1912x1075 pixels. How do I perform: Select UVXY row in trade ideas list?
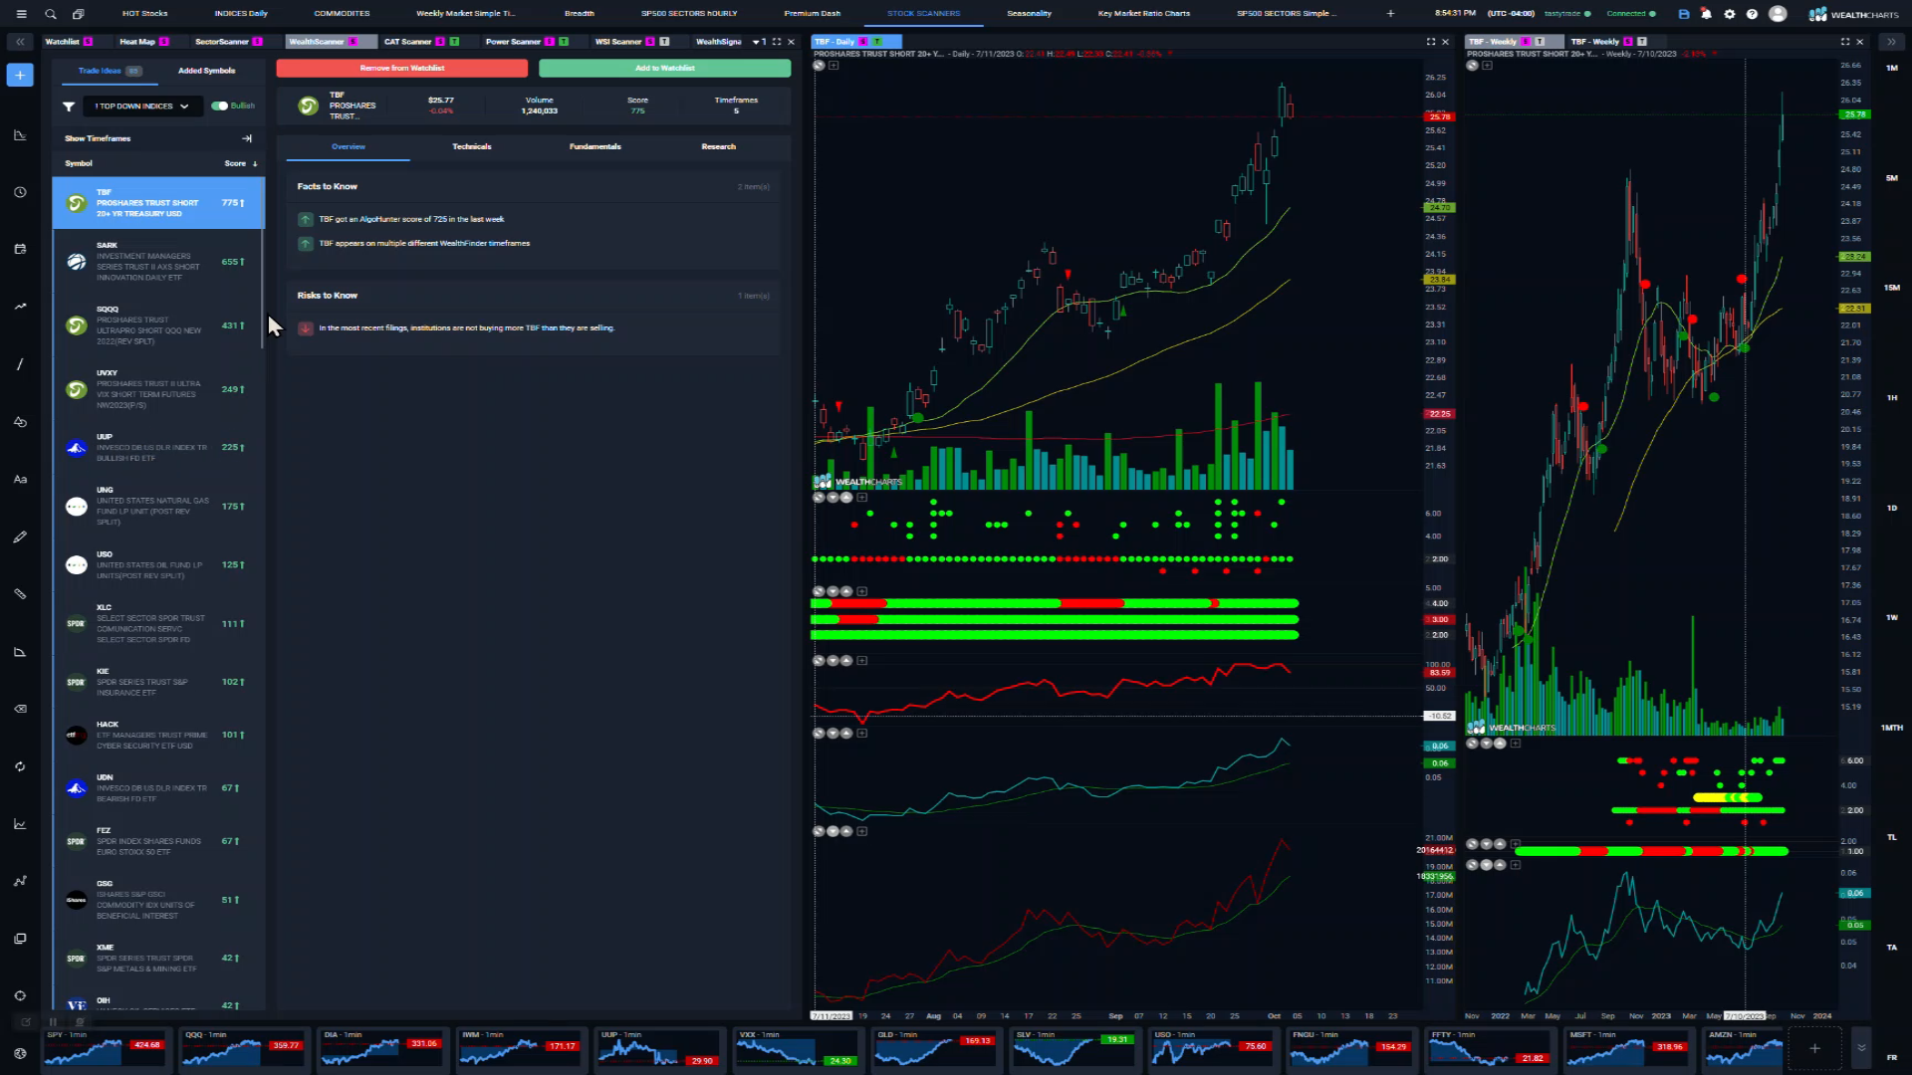pos(158,389)
